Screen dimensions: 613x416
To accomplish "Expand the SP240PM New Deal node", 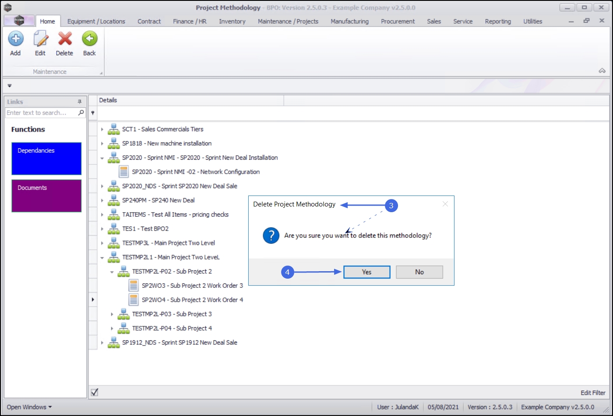I will click(102, 200).
